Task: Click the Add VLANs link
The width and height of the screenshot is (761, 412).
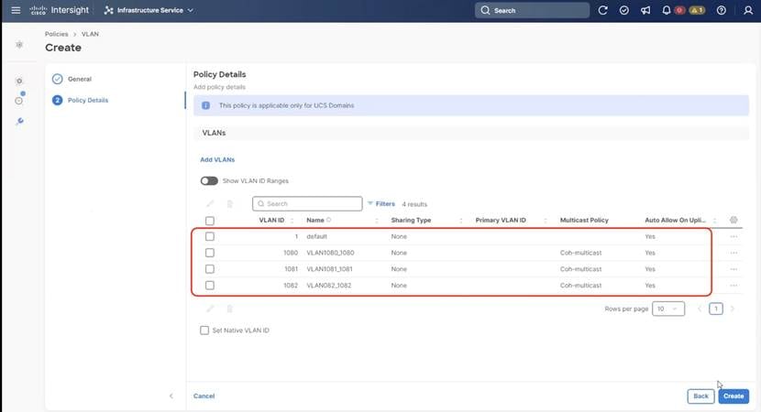Action: (x=217, y=159)
